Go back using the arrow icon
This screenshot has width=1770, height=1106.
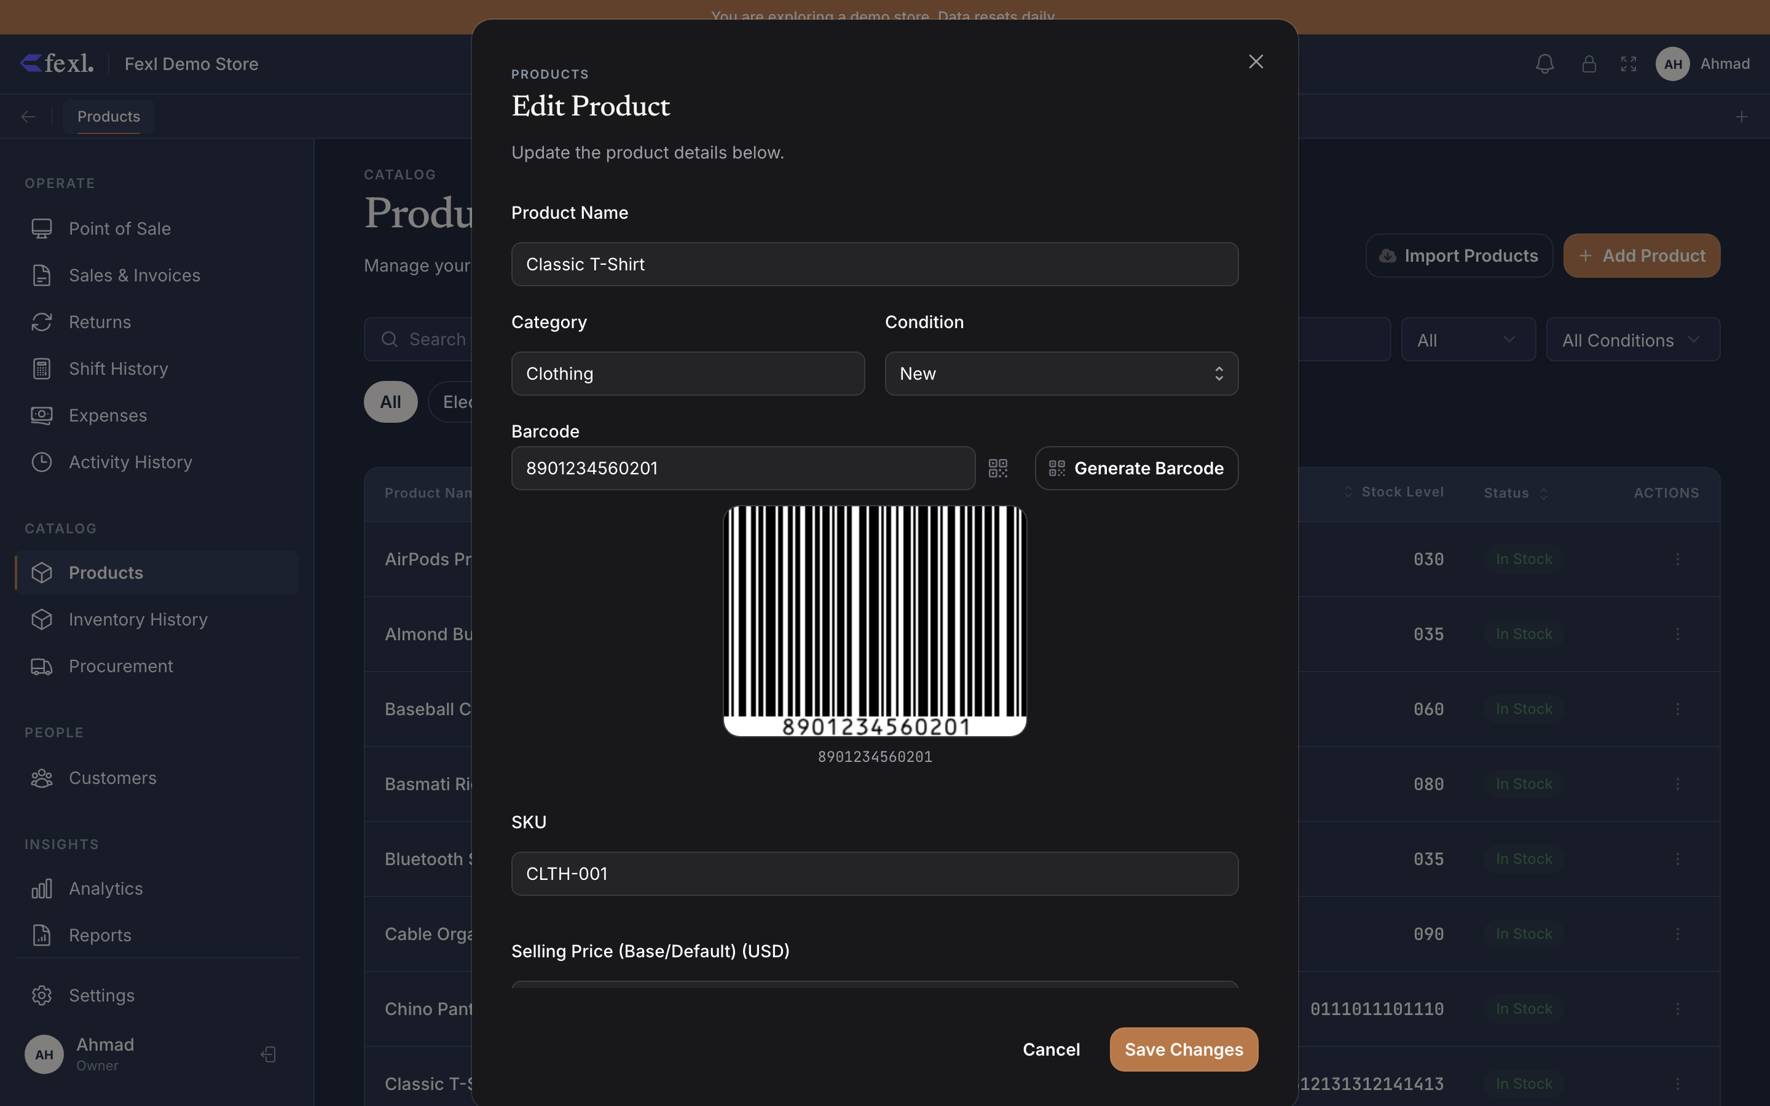[x=28, y=116]
